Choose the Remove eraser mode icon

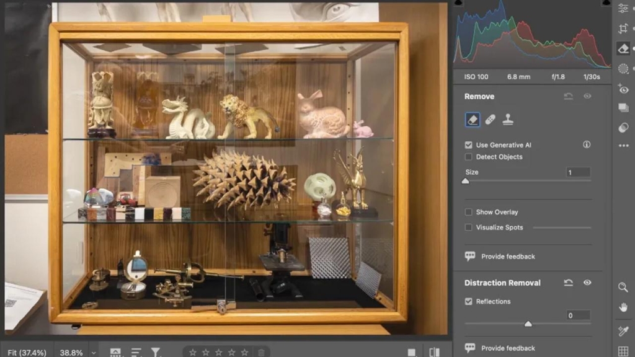point(473,120)
